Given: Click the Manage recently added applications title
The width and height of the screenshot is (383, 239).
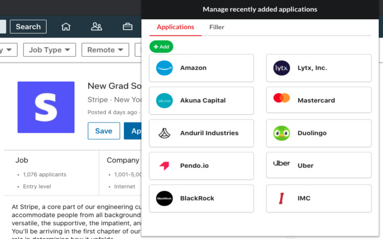Looking at the screenshot, I should click(260, 10).
